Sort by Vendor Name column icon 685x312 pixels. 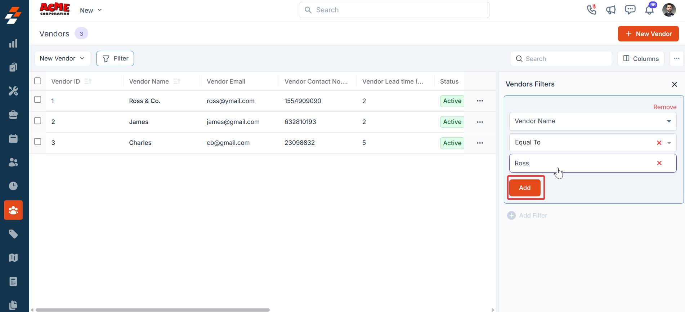pos(176,81)
